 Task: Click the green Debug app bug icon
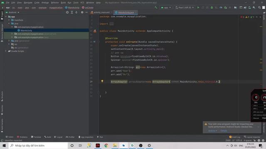[x=212, y=7]
